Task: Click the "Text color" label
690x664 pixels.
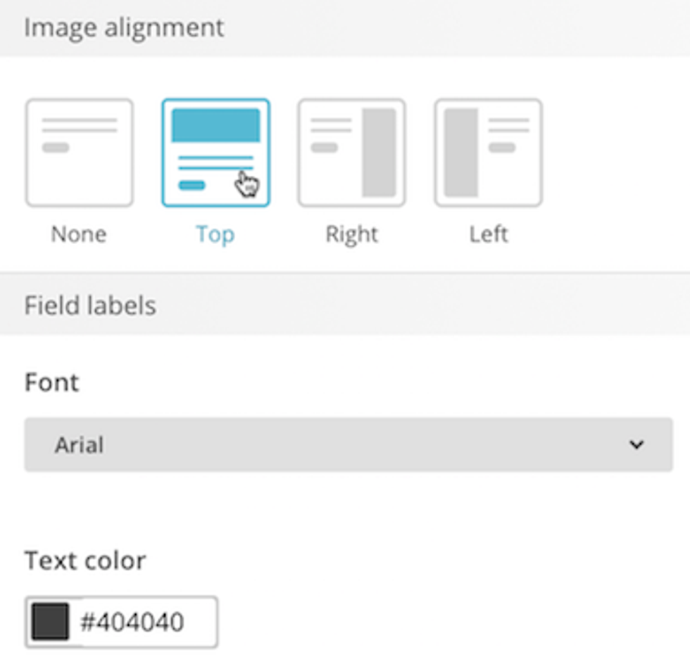Action: pyautogui.click(x=85, y=561)
